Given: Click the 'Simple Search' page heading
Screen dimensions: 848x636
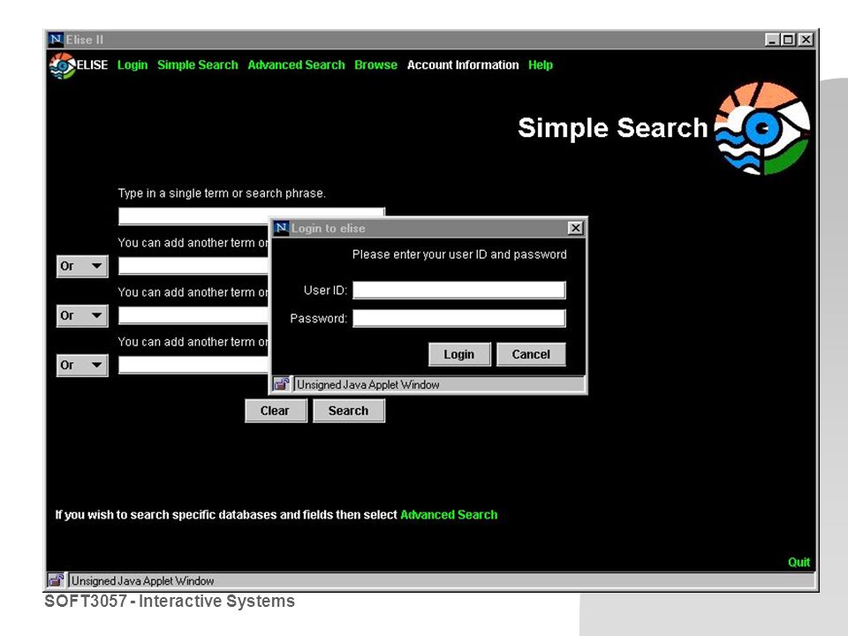Looking at the screenshot, I should coord(613,128).
